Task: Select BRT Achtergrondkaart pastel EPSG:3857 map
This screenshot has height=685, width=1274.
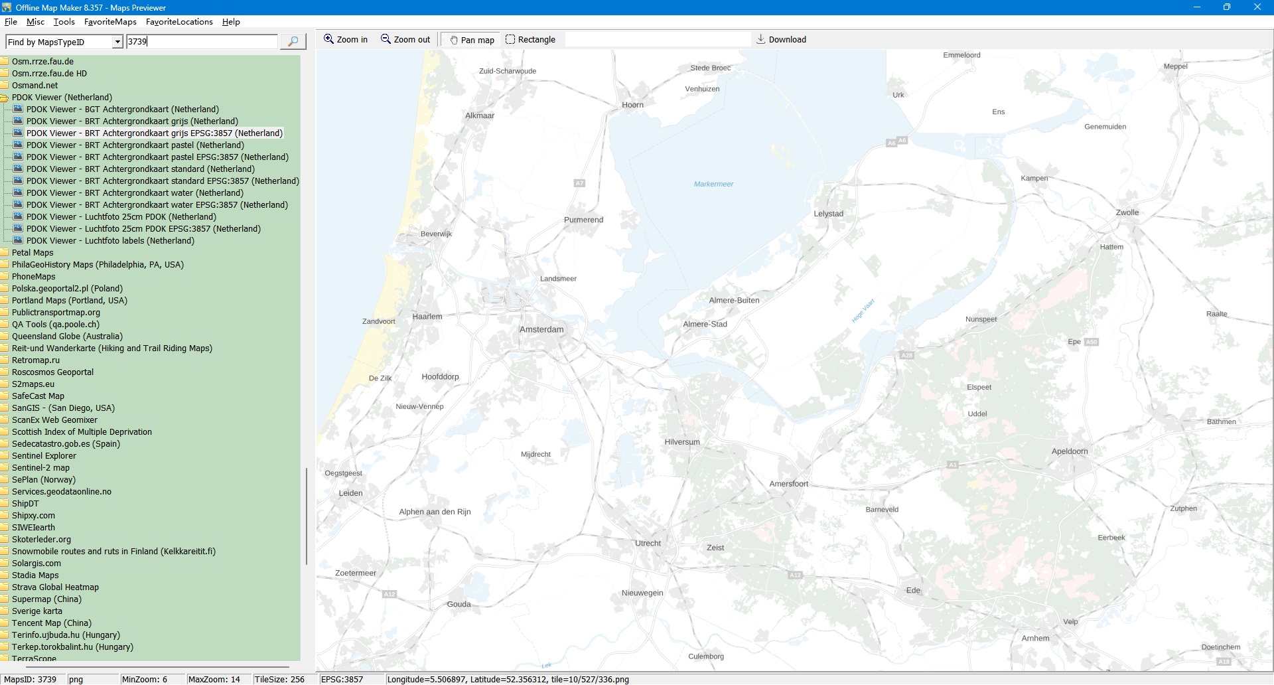Action: click(157, 157)
